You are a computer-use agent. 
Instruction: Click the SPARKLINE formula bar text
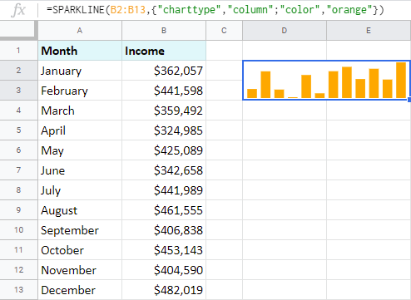(215, 10)
